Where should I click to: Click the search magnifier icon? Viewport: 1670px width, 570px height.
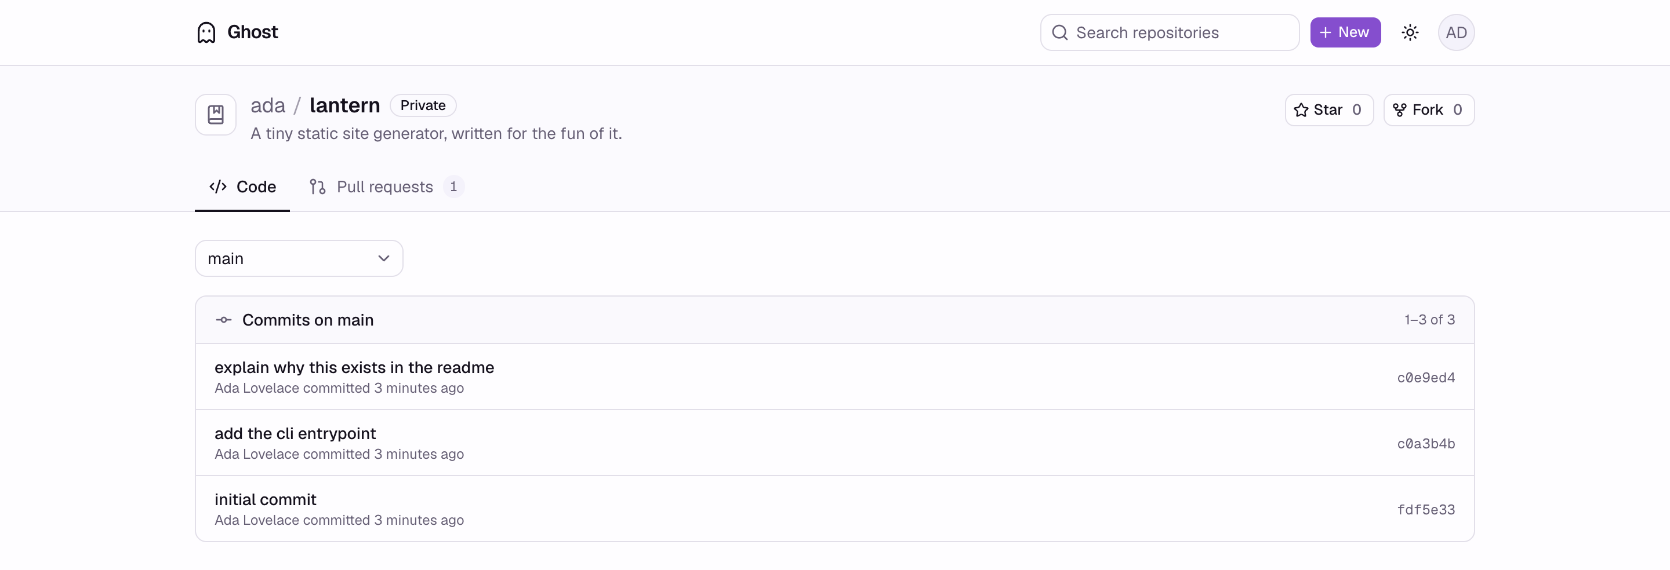[x=1059, y=32]
